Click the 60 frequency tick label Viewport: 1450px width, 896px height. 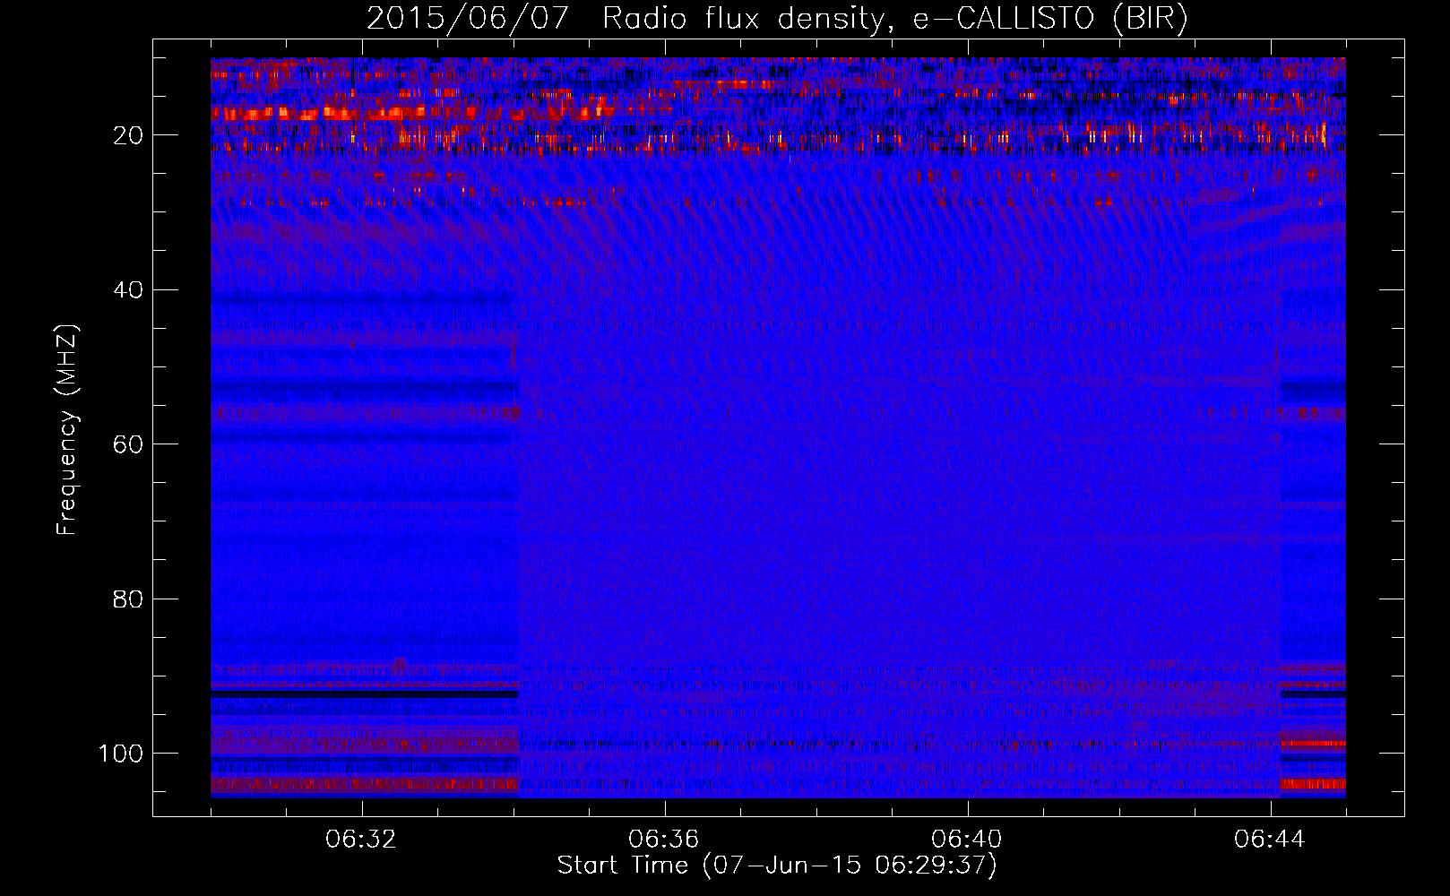click(129, 444)
